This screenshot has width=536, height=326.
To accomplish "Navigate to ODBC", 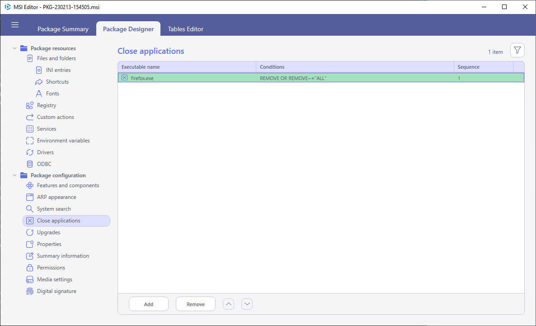I will point(44,164).
